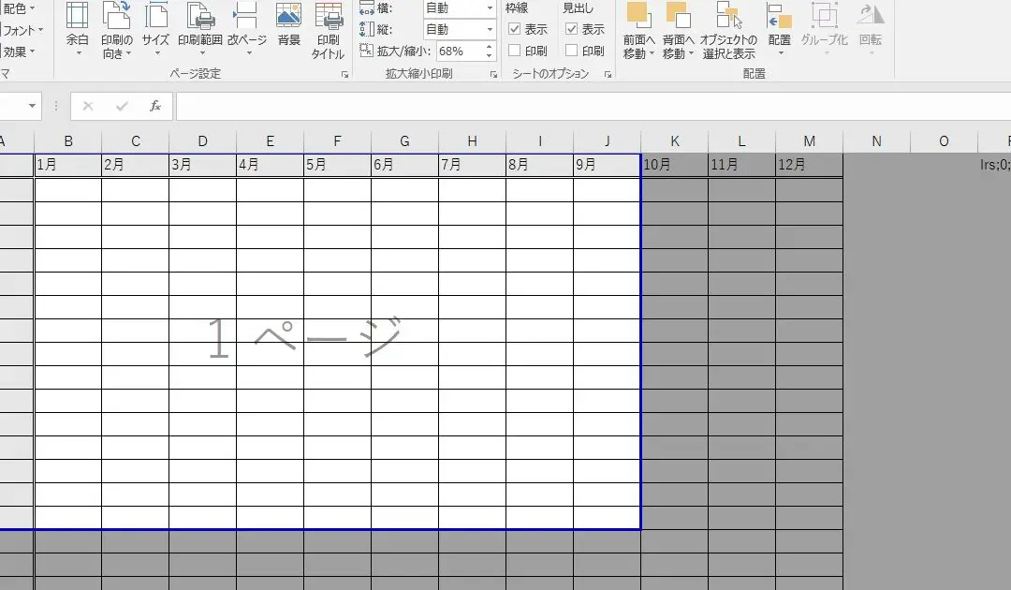This screenshot has height=590, width=1011.
Task: Click the サイズ (Size) icon
Action: (x=154, y=28)
